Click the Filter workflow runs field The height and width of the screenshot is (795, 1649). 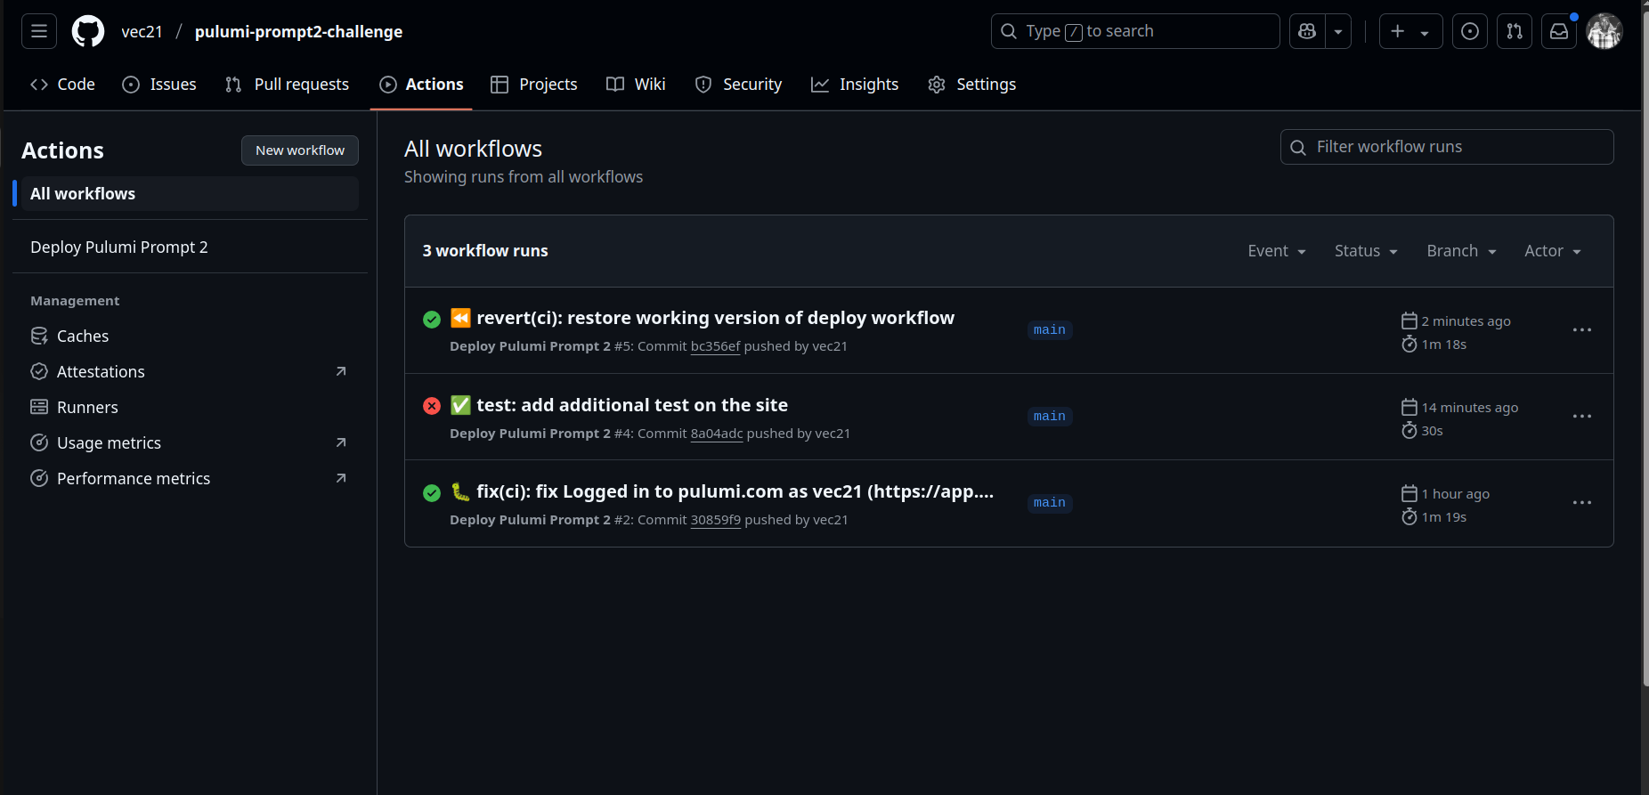click(x=1447, y=147)
